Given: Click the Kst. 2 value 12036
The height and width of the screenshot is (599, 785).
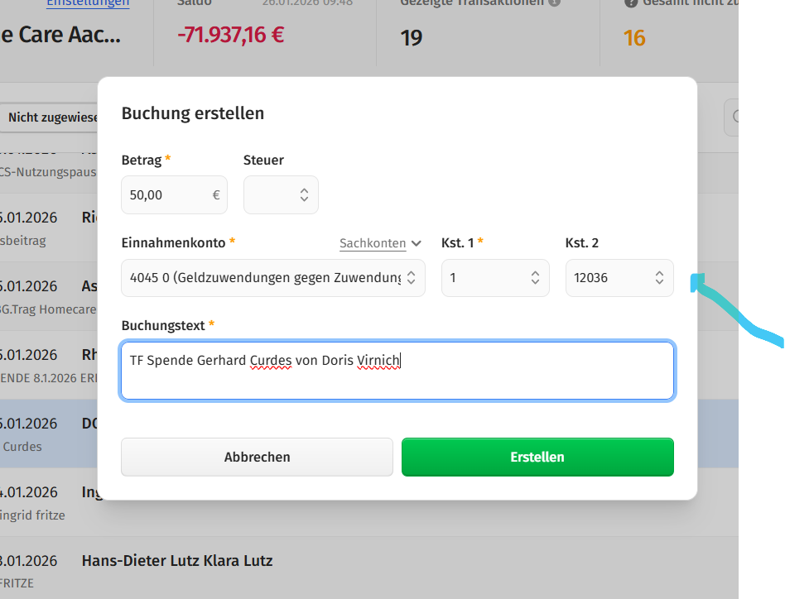Looking at the screenshot, I should point(591,278).
